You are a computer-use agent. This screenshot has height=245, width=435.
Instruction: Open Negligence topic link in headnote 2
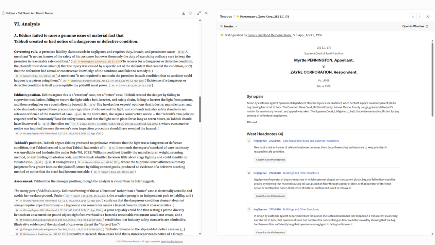click(x=260, y=173)
